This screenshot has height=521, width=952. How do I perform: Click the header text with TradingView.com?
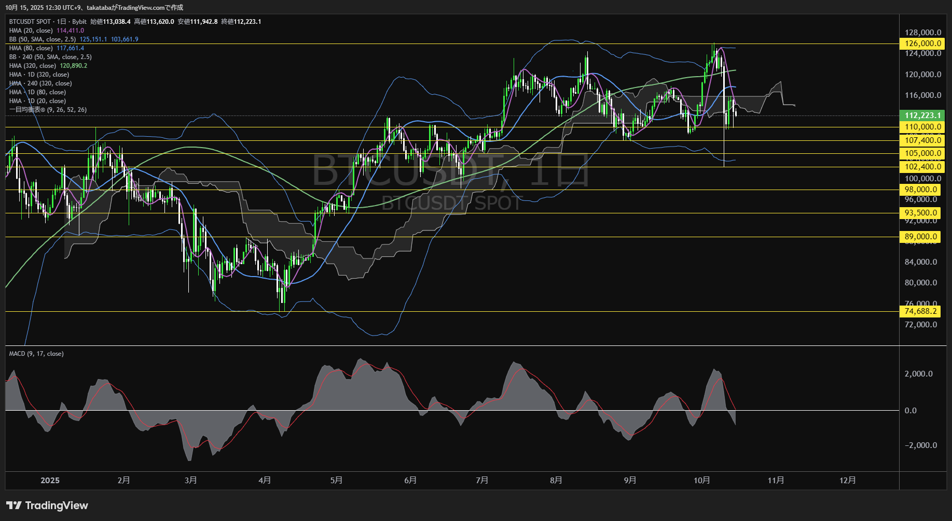[94, 7]
